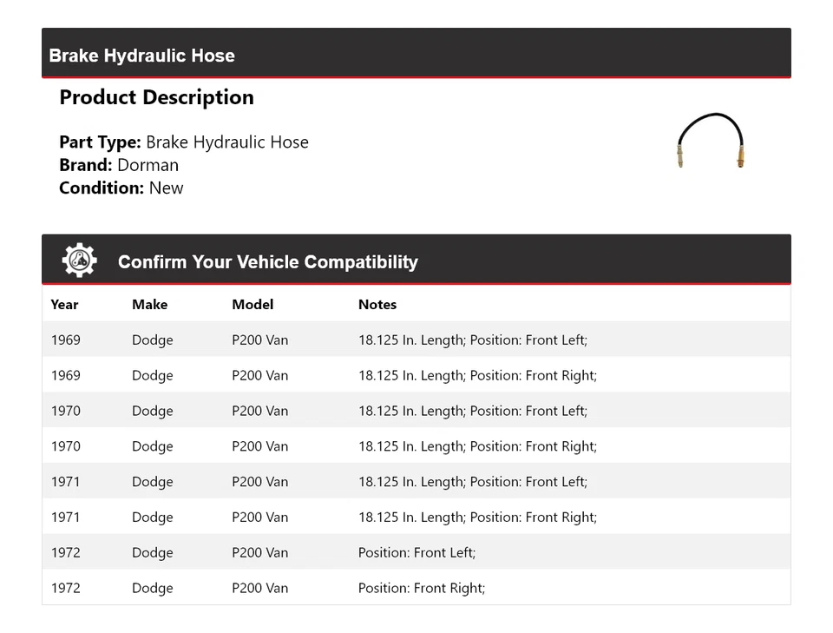Click the Dorman brand name
Image resolution: width=833 pixels, height=633 pixels.
point(148,165)
